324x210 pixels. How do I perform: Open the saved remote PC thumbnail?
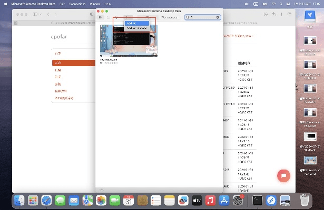[129, 41]
